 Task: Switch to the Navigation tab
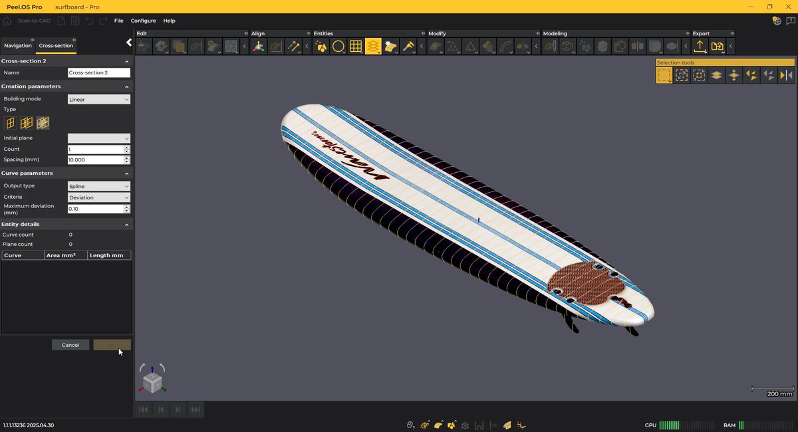coord(17,45)
